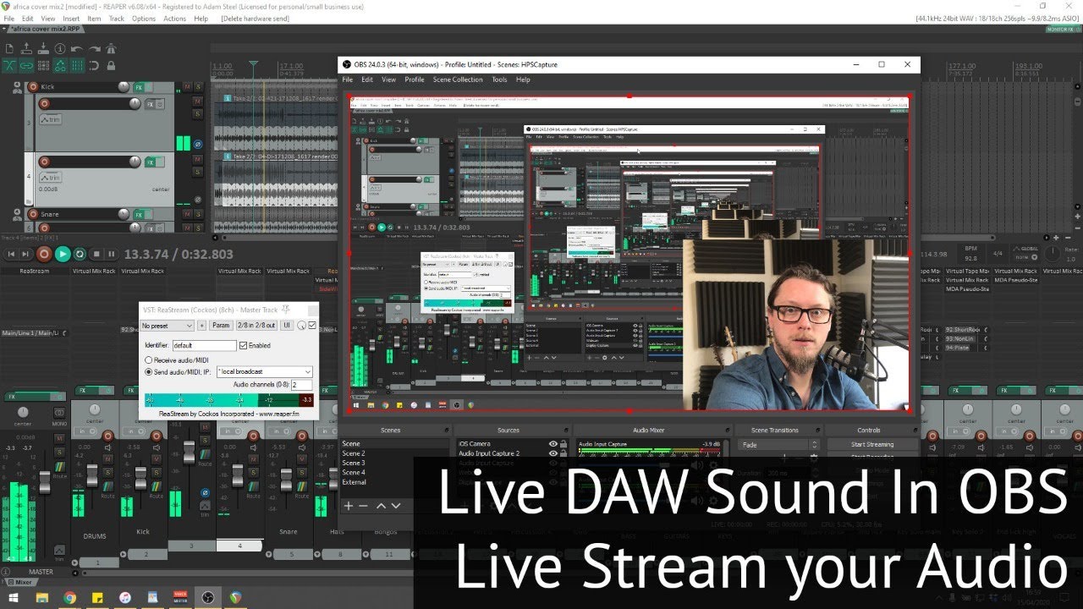
Task: Open FX on the Kick track
Action: (139, 87)
